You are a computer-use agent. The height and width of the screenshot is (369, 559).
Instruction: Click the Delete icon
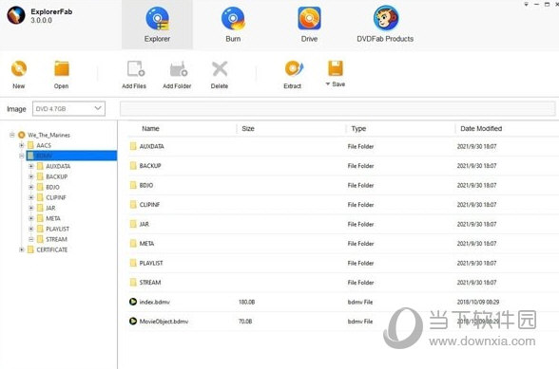220,69
